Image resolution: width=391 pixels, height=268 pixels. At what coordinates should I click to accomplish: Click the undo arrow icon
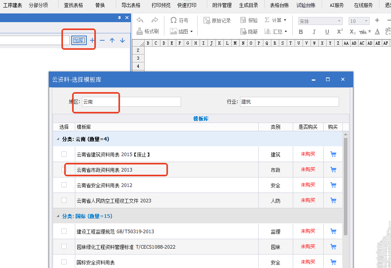pos(140,20)
